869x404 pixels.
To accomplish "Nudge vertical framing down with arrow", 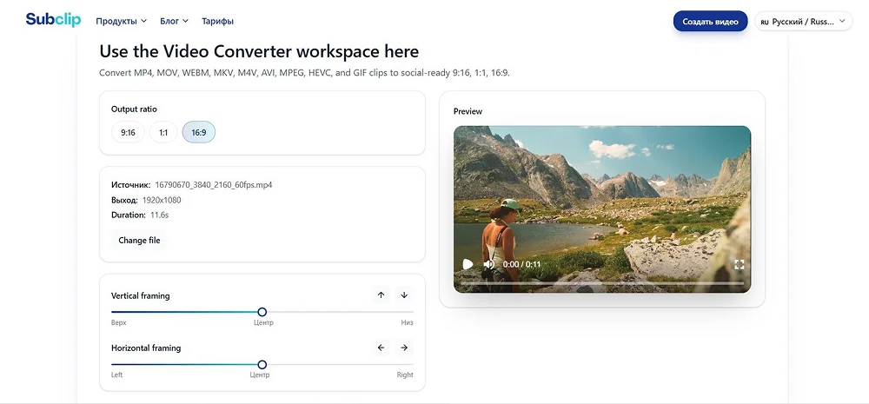I will point(404,295).
